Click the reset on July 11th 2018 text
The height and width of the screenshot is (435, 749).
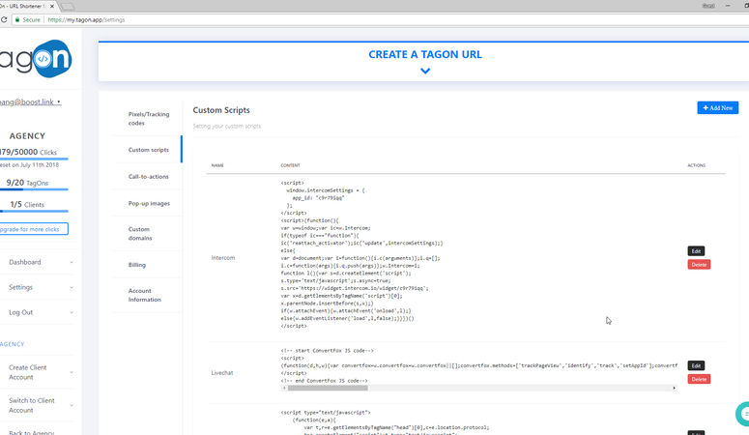(x=29, y=165)
